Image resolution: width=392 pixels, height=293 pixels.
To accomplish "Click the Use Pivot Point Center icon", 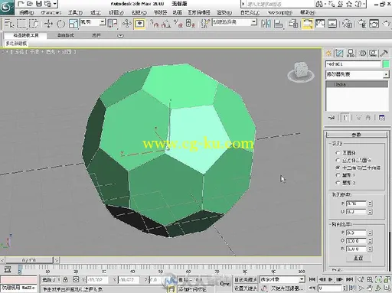I will (x=113, y=24).
